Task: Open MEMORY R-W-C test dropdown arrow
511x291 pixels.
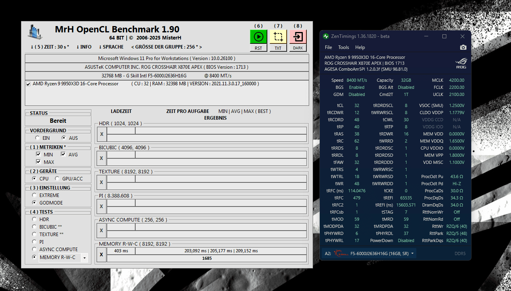Action: [84, 258]
